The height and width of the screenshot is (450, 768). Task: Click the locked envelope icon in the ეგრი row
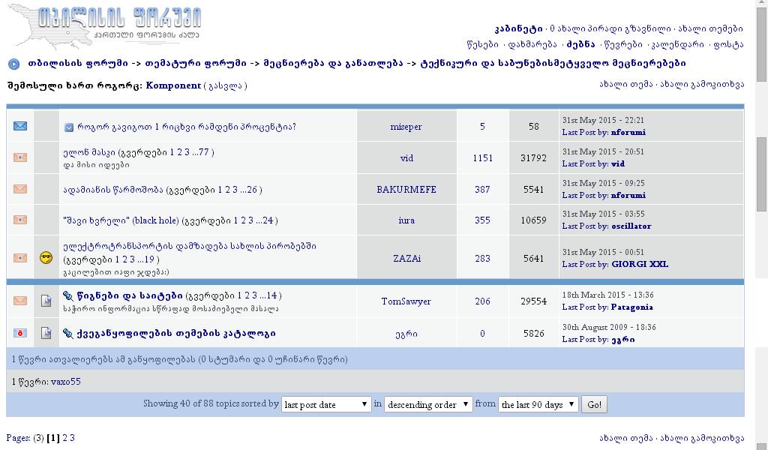[x=20, y=333]
